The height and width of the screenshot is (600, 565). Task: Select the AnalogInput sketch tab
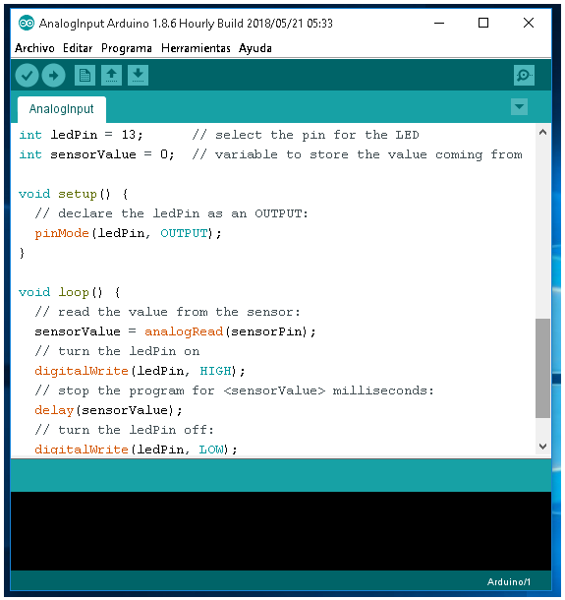(62, 109)
